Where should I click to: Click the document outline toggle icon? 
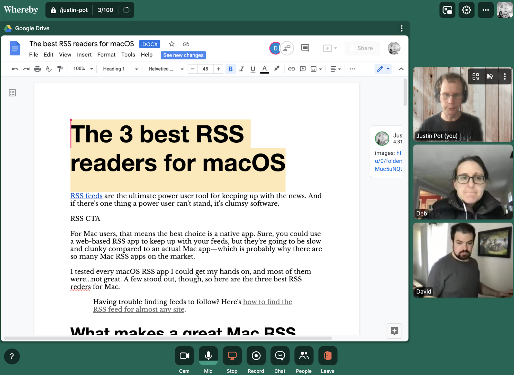(12, 93)
